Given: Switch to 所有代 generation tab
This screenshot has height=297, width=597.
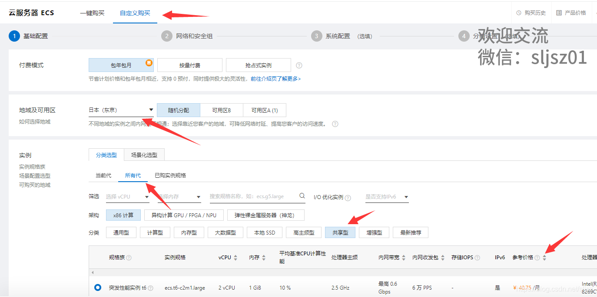Looking at the screenshot, I should (x=133, y=175).
